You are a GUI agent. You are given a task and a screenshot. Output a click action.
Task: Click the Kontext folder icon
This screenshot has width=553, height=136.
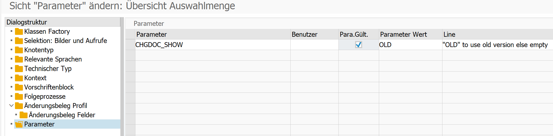19,78
